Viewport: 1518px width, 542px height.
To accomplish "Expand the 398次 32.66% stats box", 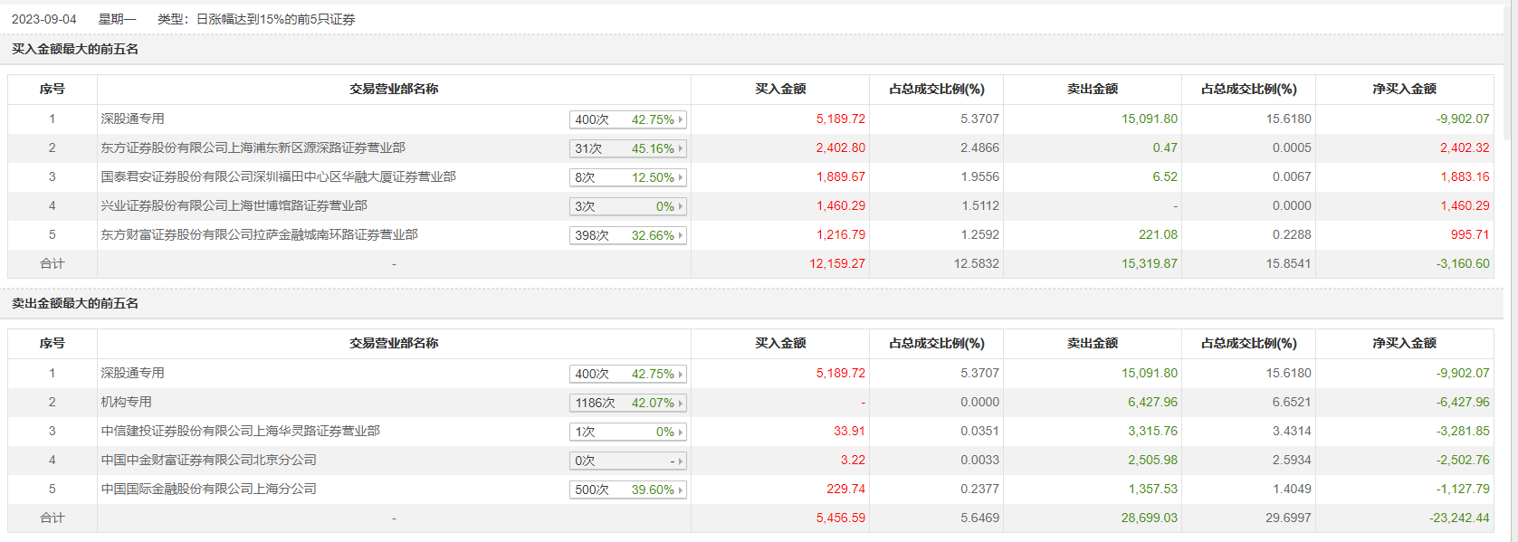I will coord(627,235).
